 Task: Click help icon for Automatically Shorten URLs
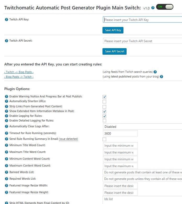coord(6,101)
